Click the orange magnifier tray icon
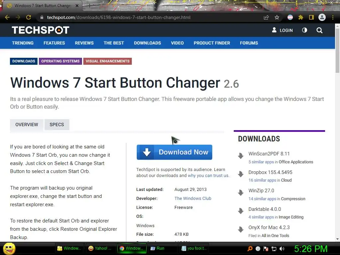This screenshot has width=340, height=255. (250, 249)
